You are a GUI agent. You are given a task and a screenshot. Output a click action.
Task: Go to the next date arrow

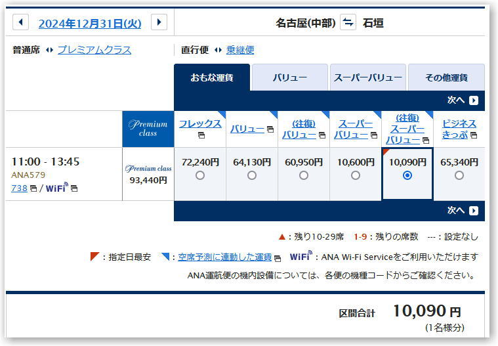[x=159, y=22]
